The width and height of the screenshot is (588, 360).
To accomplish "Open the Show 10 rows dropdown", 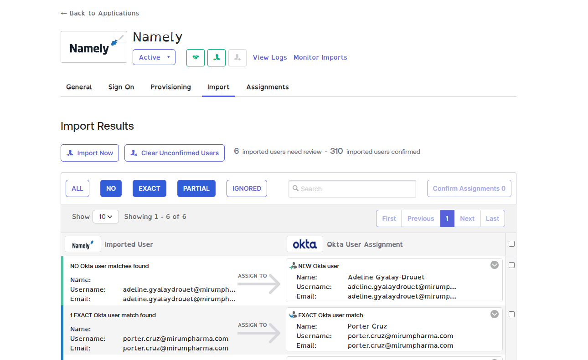I will (106, 217).
